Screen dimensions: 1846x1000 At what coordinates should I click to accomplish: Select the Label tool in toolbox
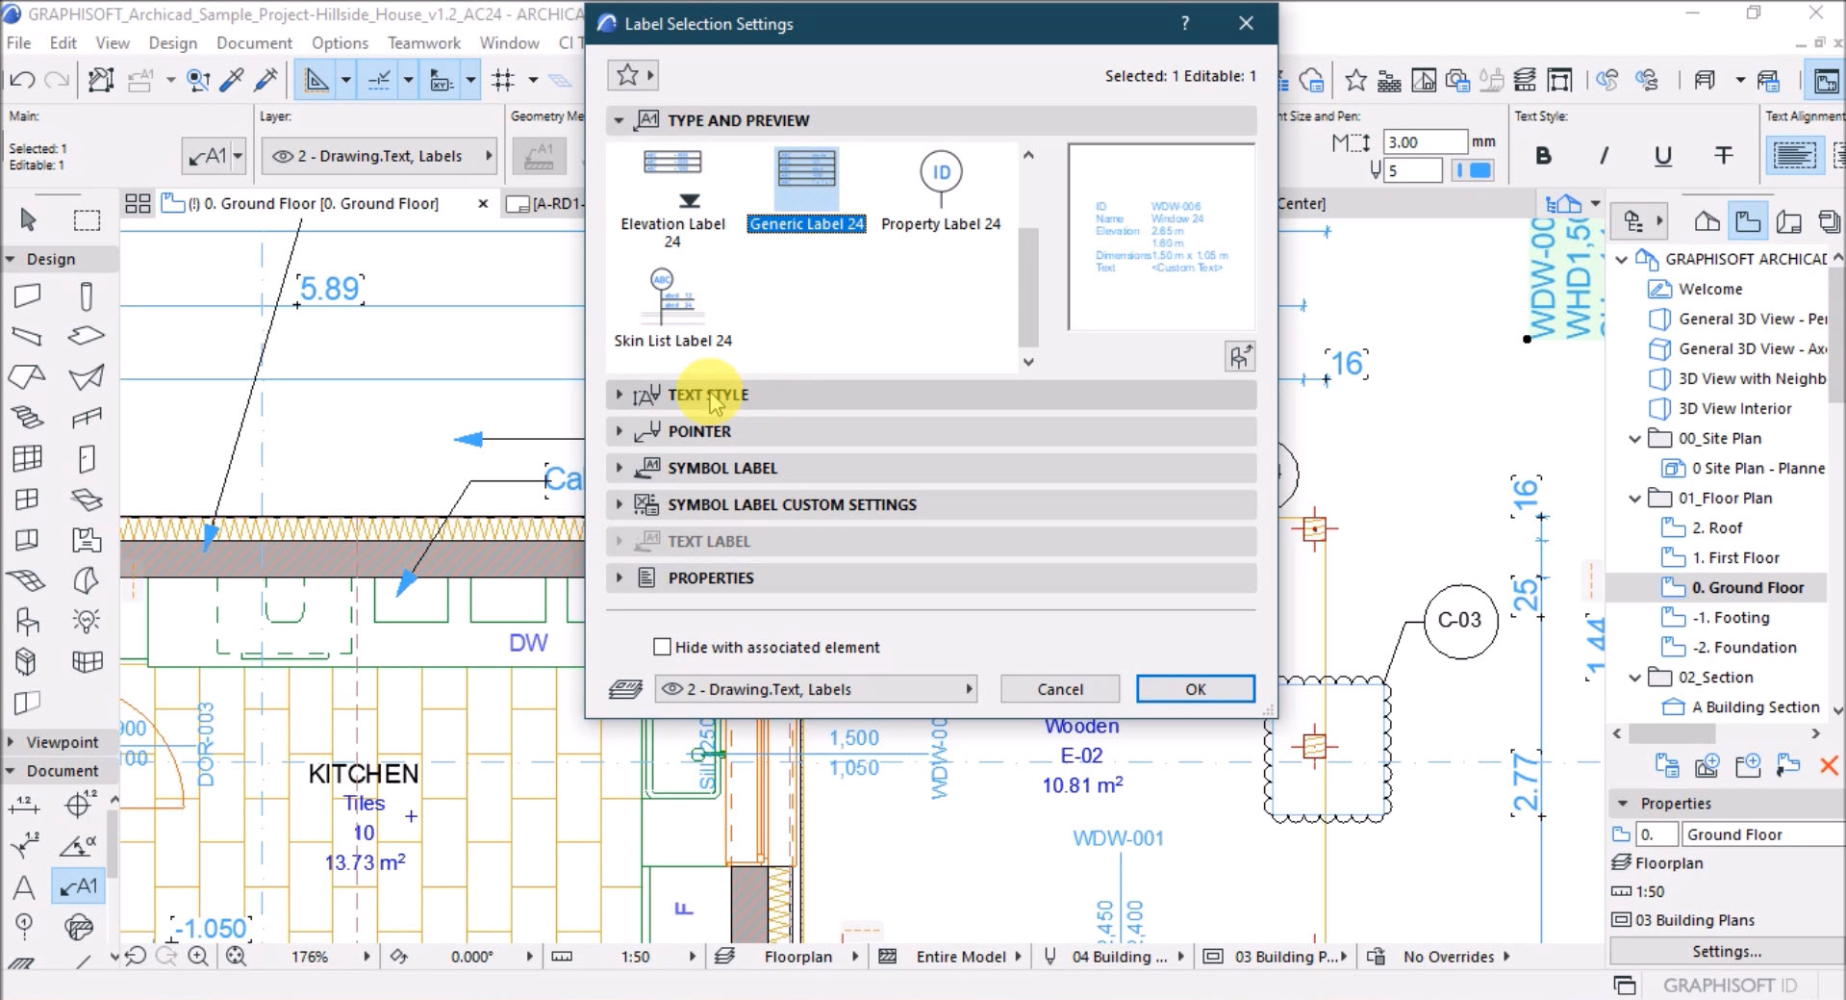pyautogui.click(x=79, y=886)
